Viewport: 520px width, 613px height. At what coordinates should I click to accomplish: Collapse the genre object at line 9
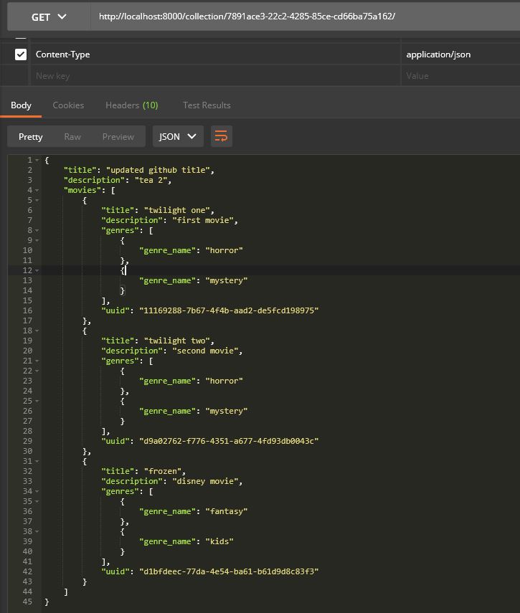coord(37,240)
